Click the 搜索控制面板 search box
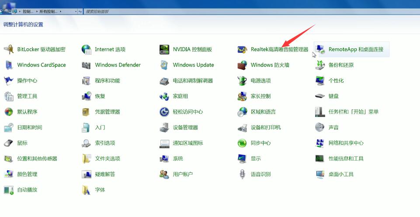The height and width of the screenshot is (217, 420). [252, 11]
